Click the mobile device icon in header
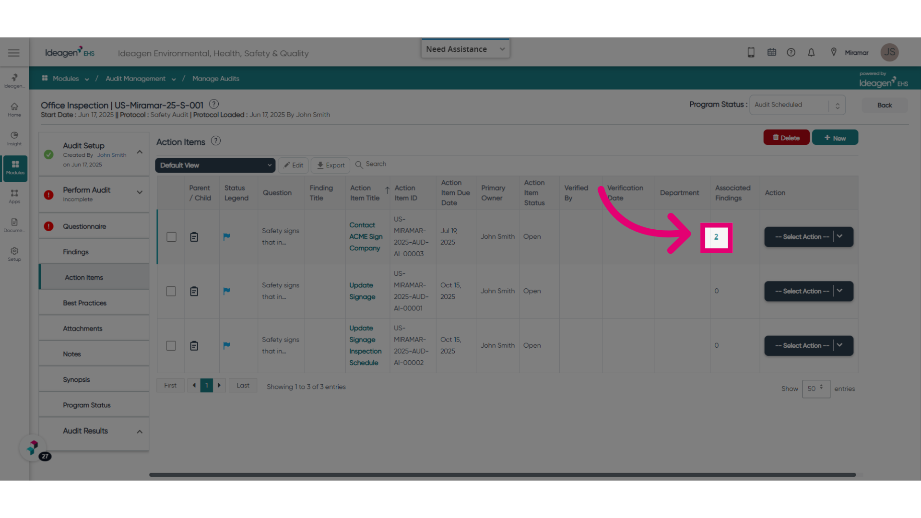Screen dimensions: 921x518 pos(751,52)
